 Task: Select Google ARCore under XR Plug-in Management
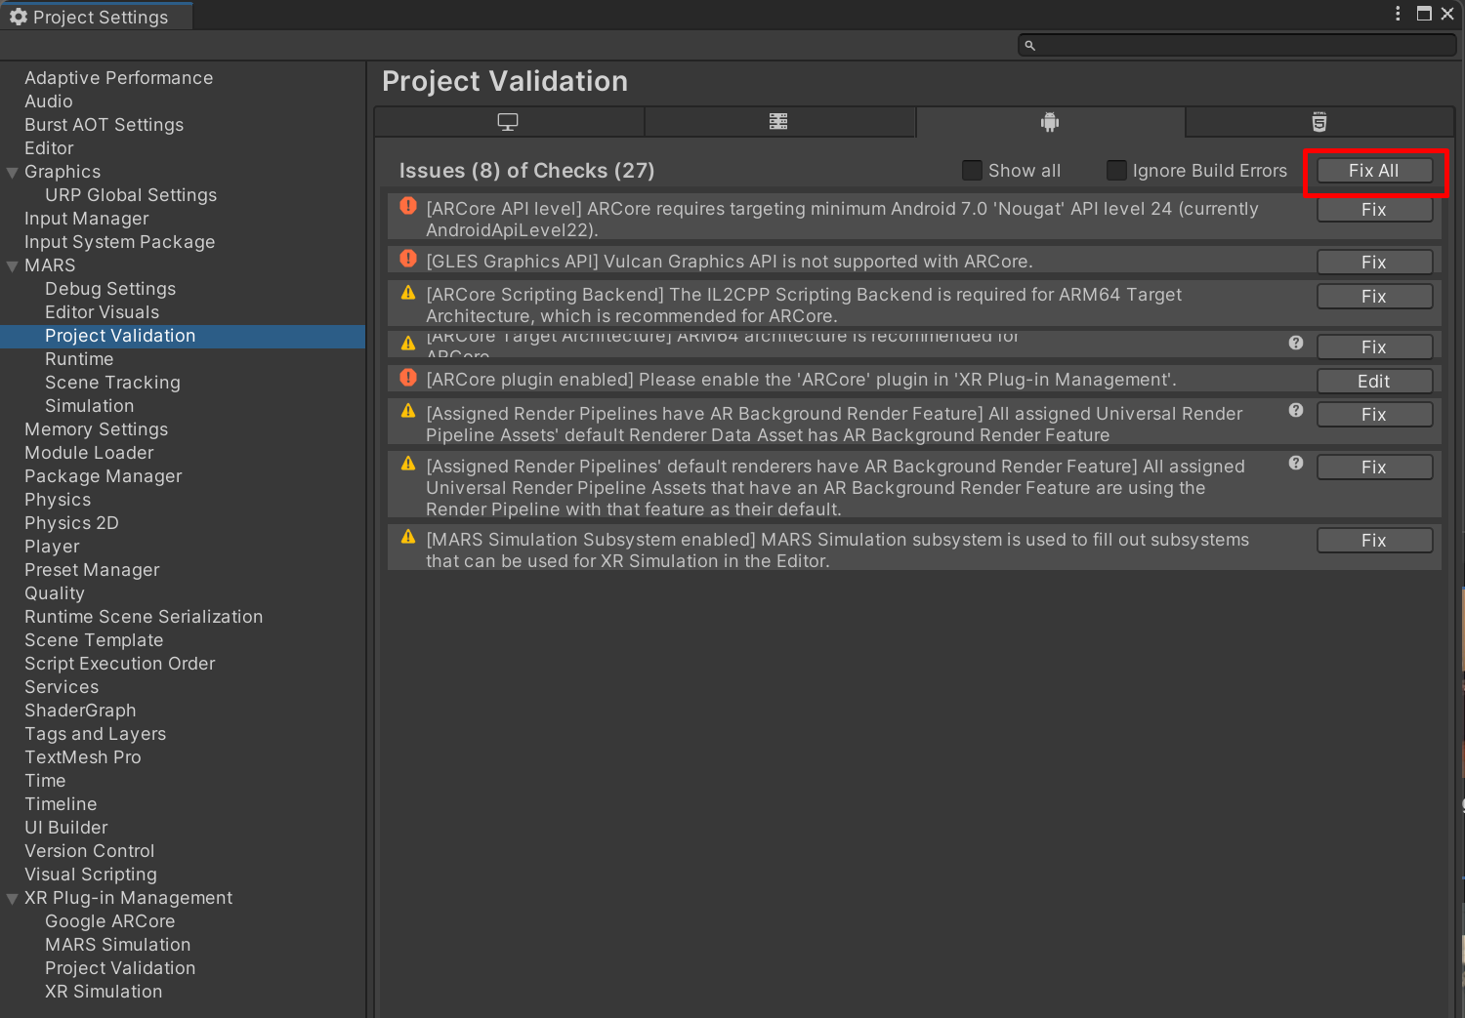(109, 921)
